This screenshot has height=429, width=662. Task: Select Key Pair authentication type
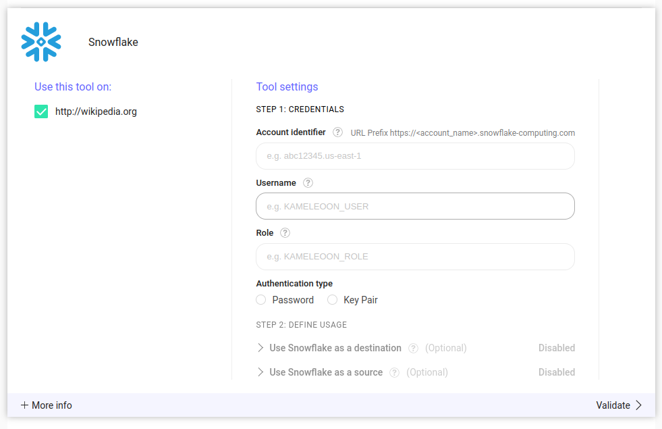tap(332, 300)
